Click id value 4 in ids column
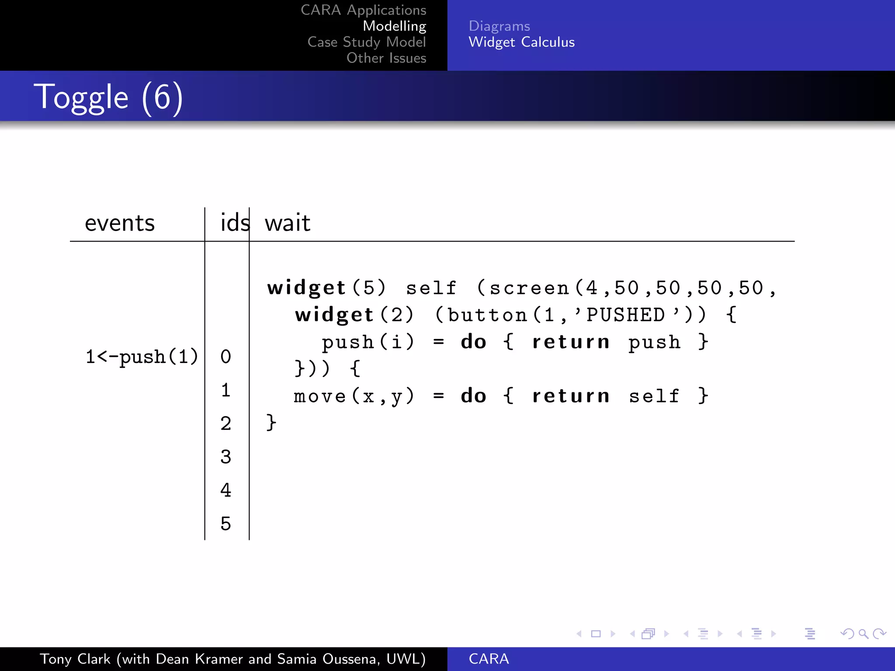 225,490
